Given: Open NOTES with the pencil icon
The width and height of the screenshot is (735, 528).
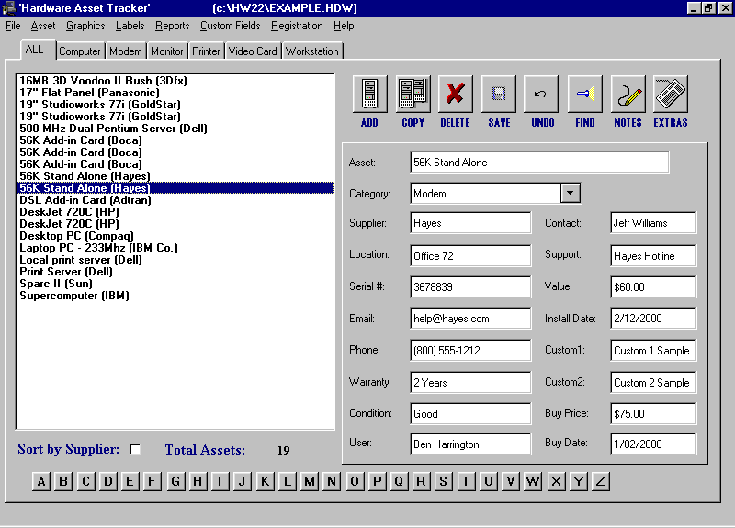Looking at the screenshot, I should (x=628, y=94).
